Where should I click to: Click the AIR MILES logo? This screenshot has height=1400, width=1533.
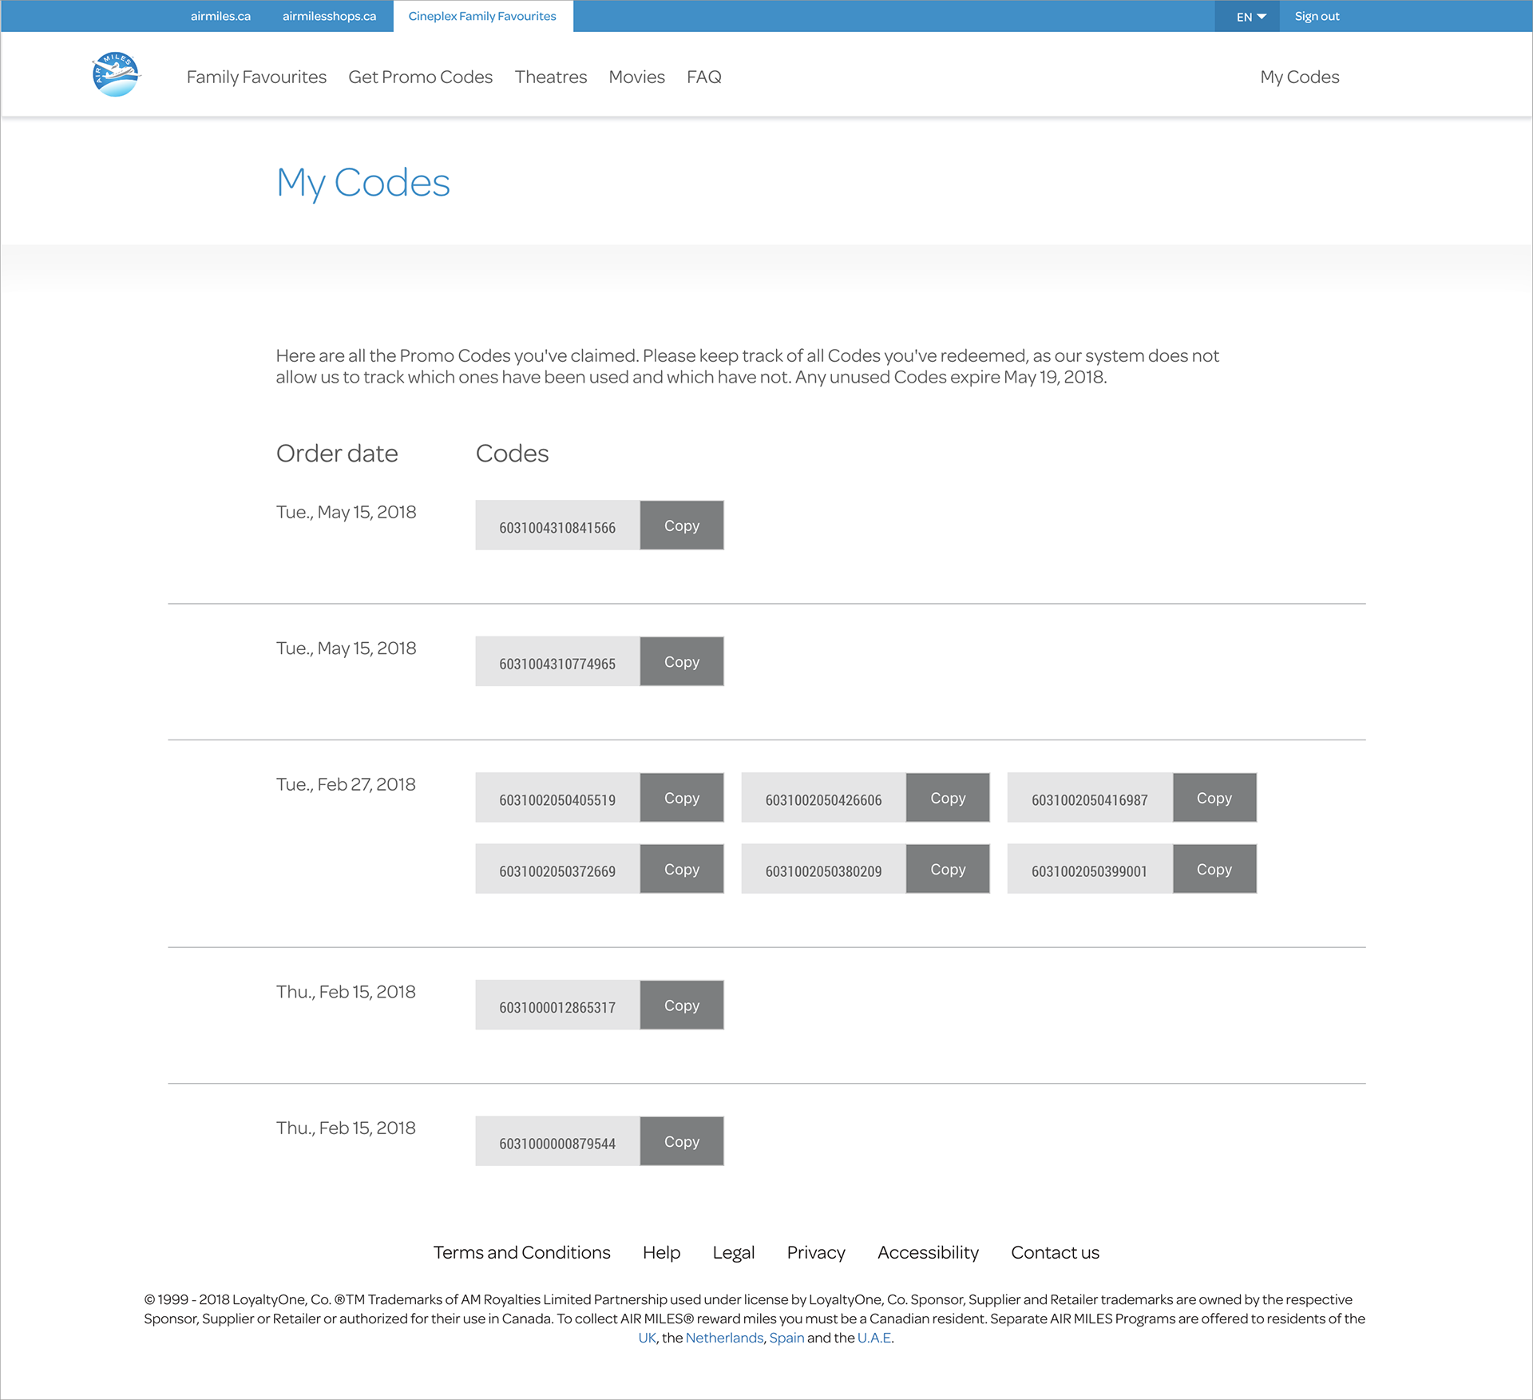[117, 74]
